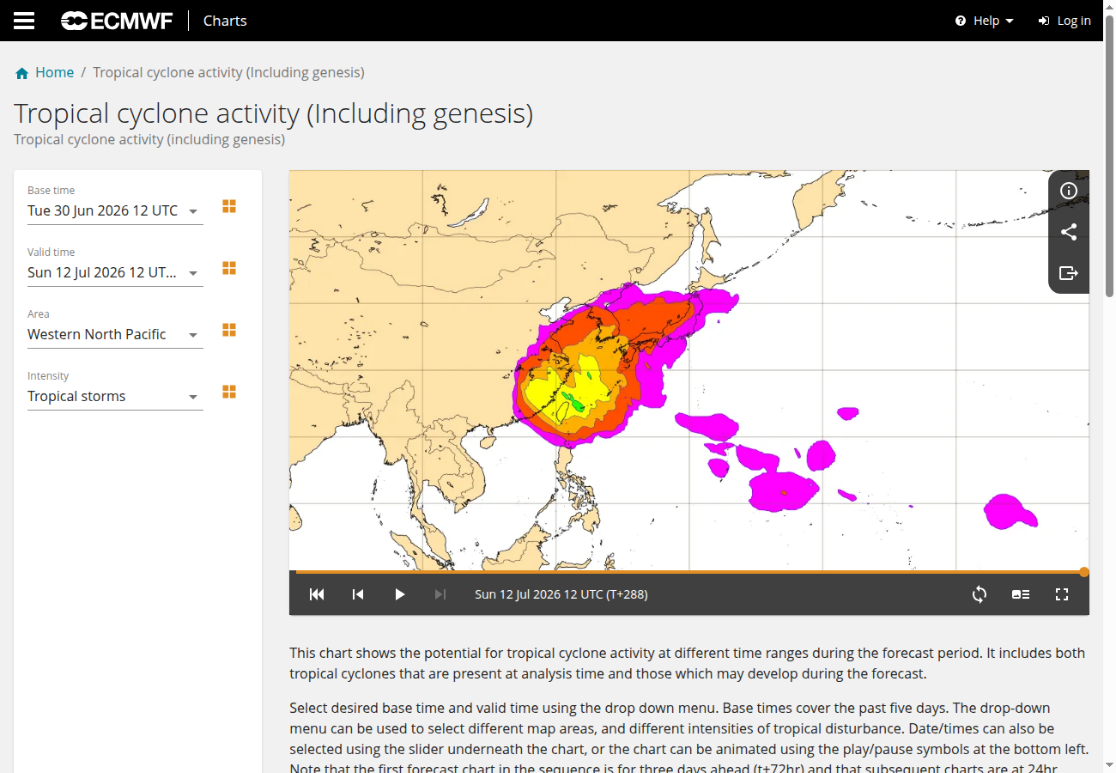Expand the Intensity Tropical storms dropdown
The width and height of the screenshot is (1116, 773).
tap(115, 396)
